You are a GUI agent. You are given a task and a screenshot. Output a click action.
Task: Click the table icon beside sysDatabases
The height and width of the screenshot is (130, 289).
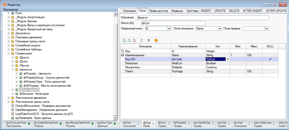(13, 118)
